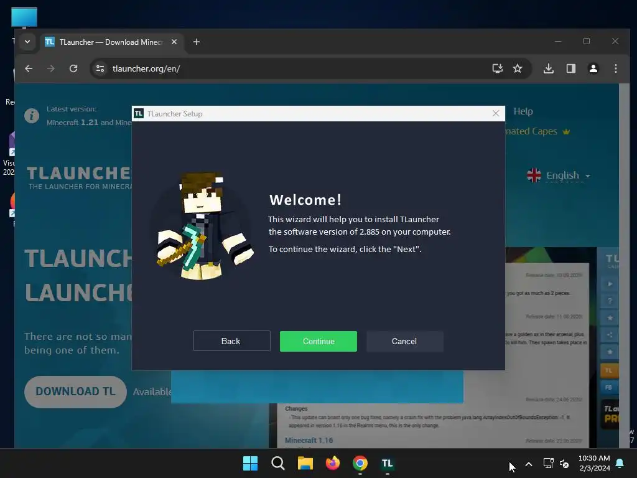Click the UK flag icon
The height and width of the screenshot is (478, 637).
(x=534, y=175)
